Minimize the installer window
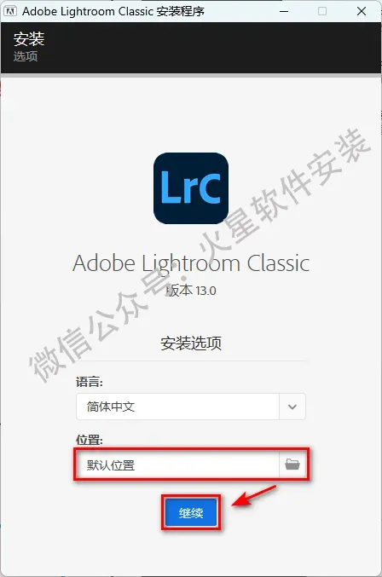This screenshot has width=382, height=577. coord(284,11)
